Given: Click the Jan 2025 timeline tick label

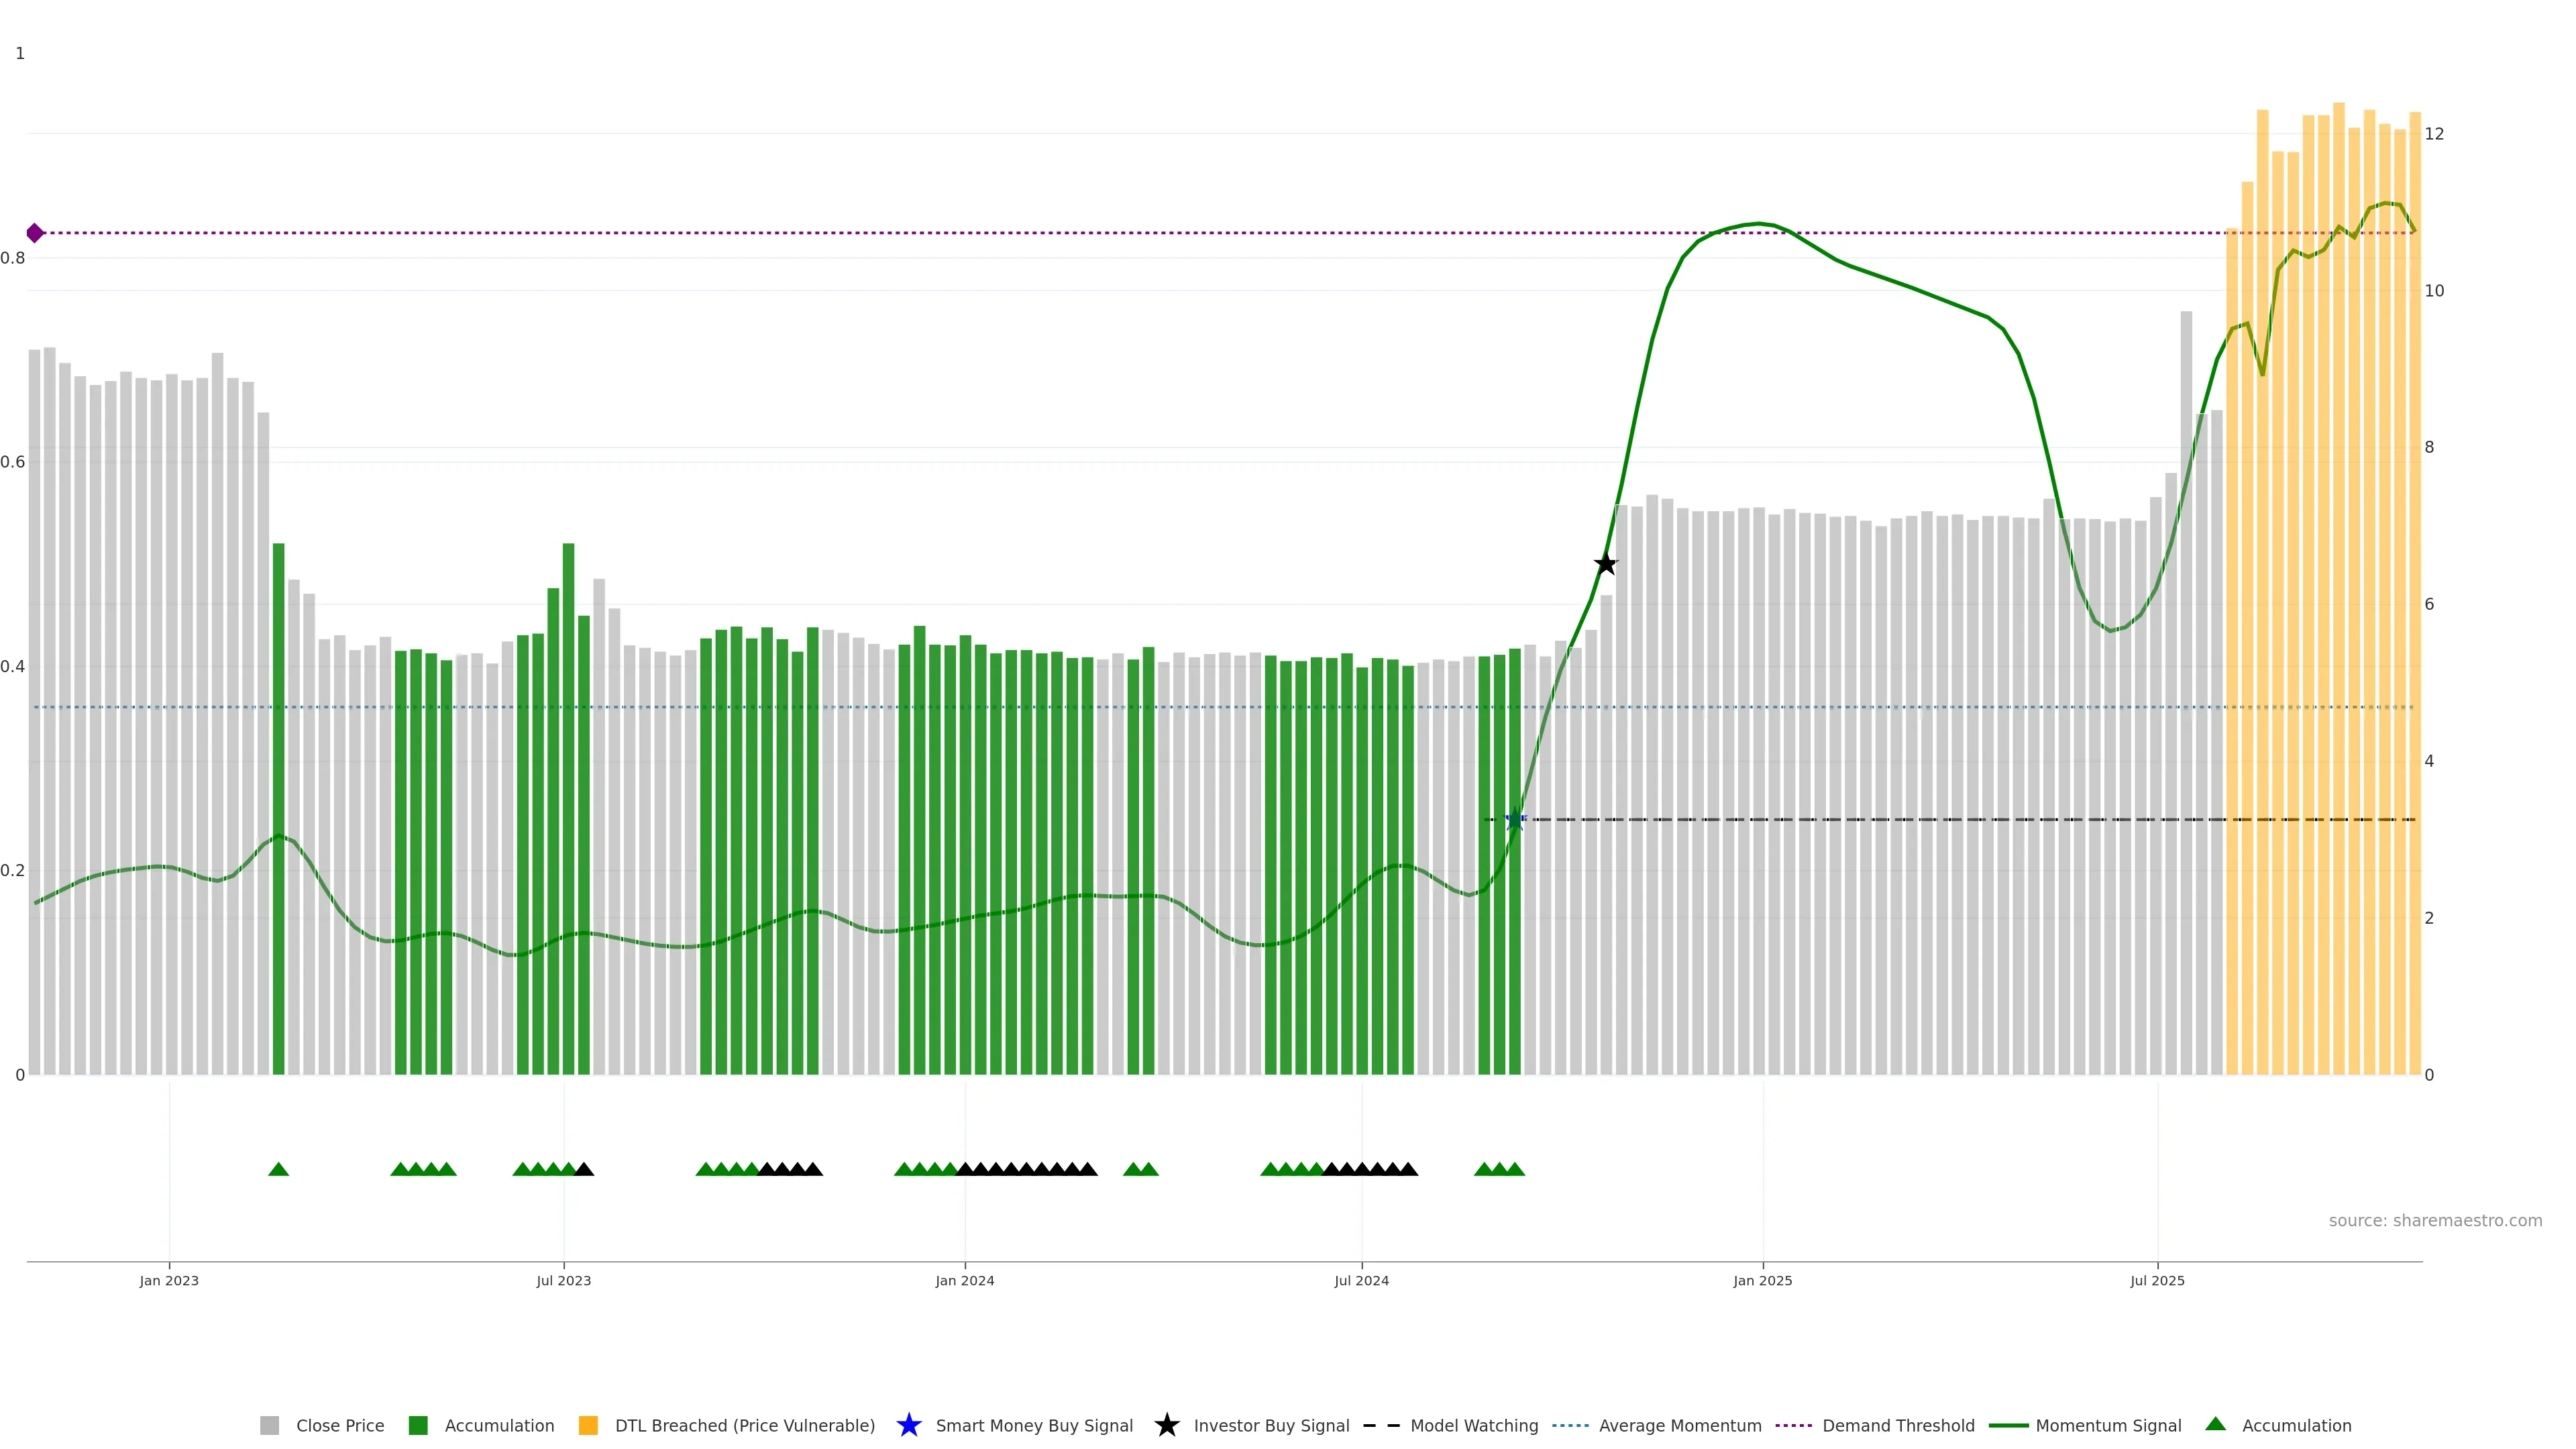Looking at the screenshot, I should click(1762, 1280).
